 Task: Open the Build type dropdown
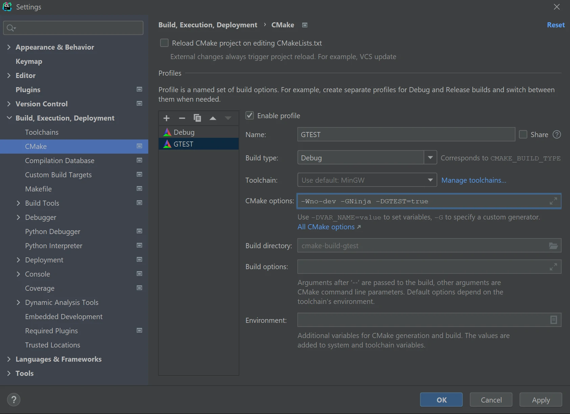(430, 158)
